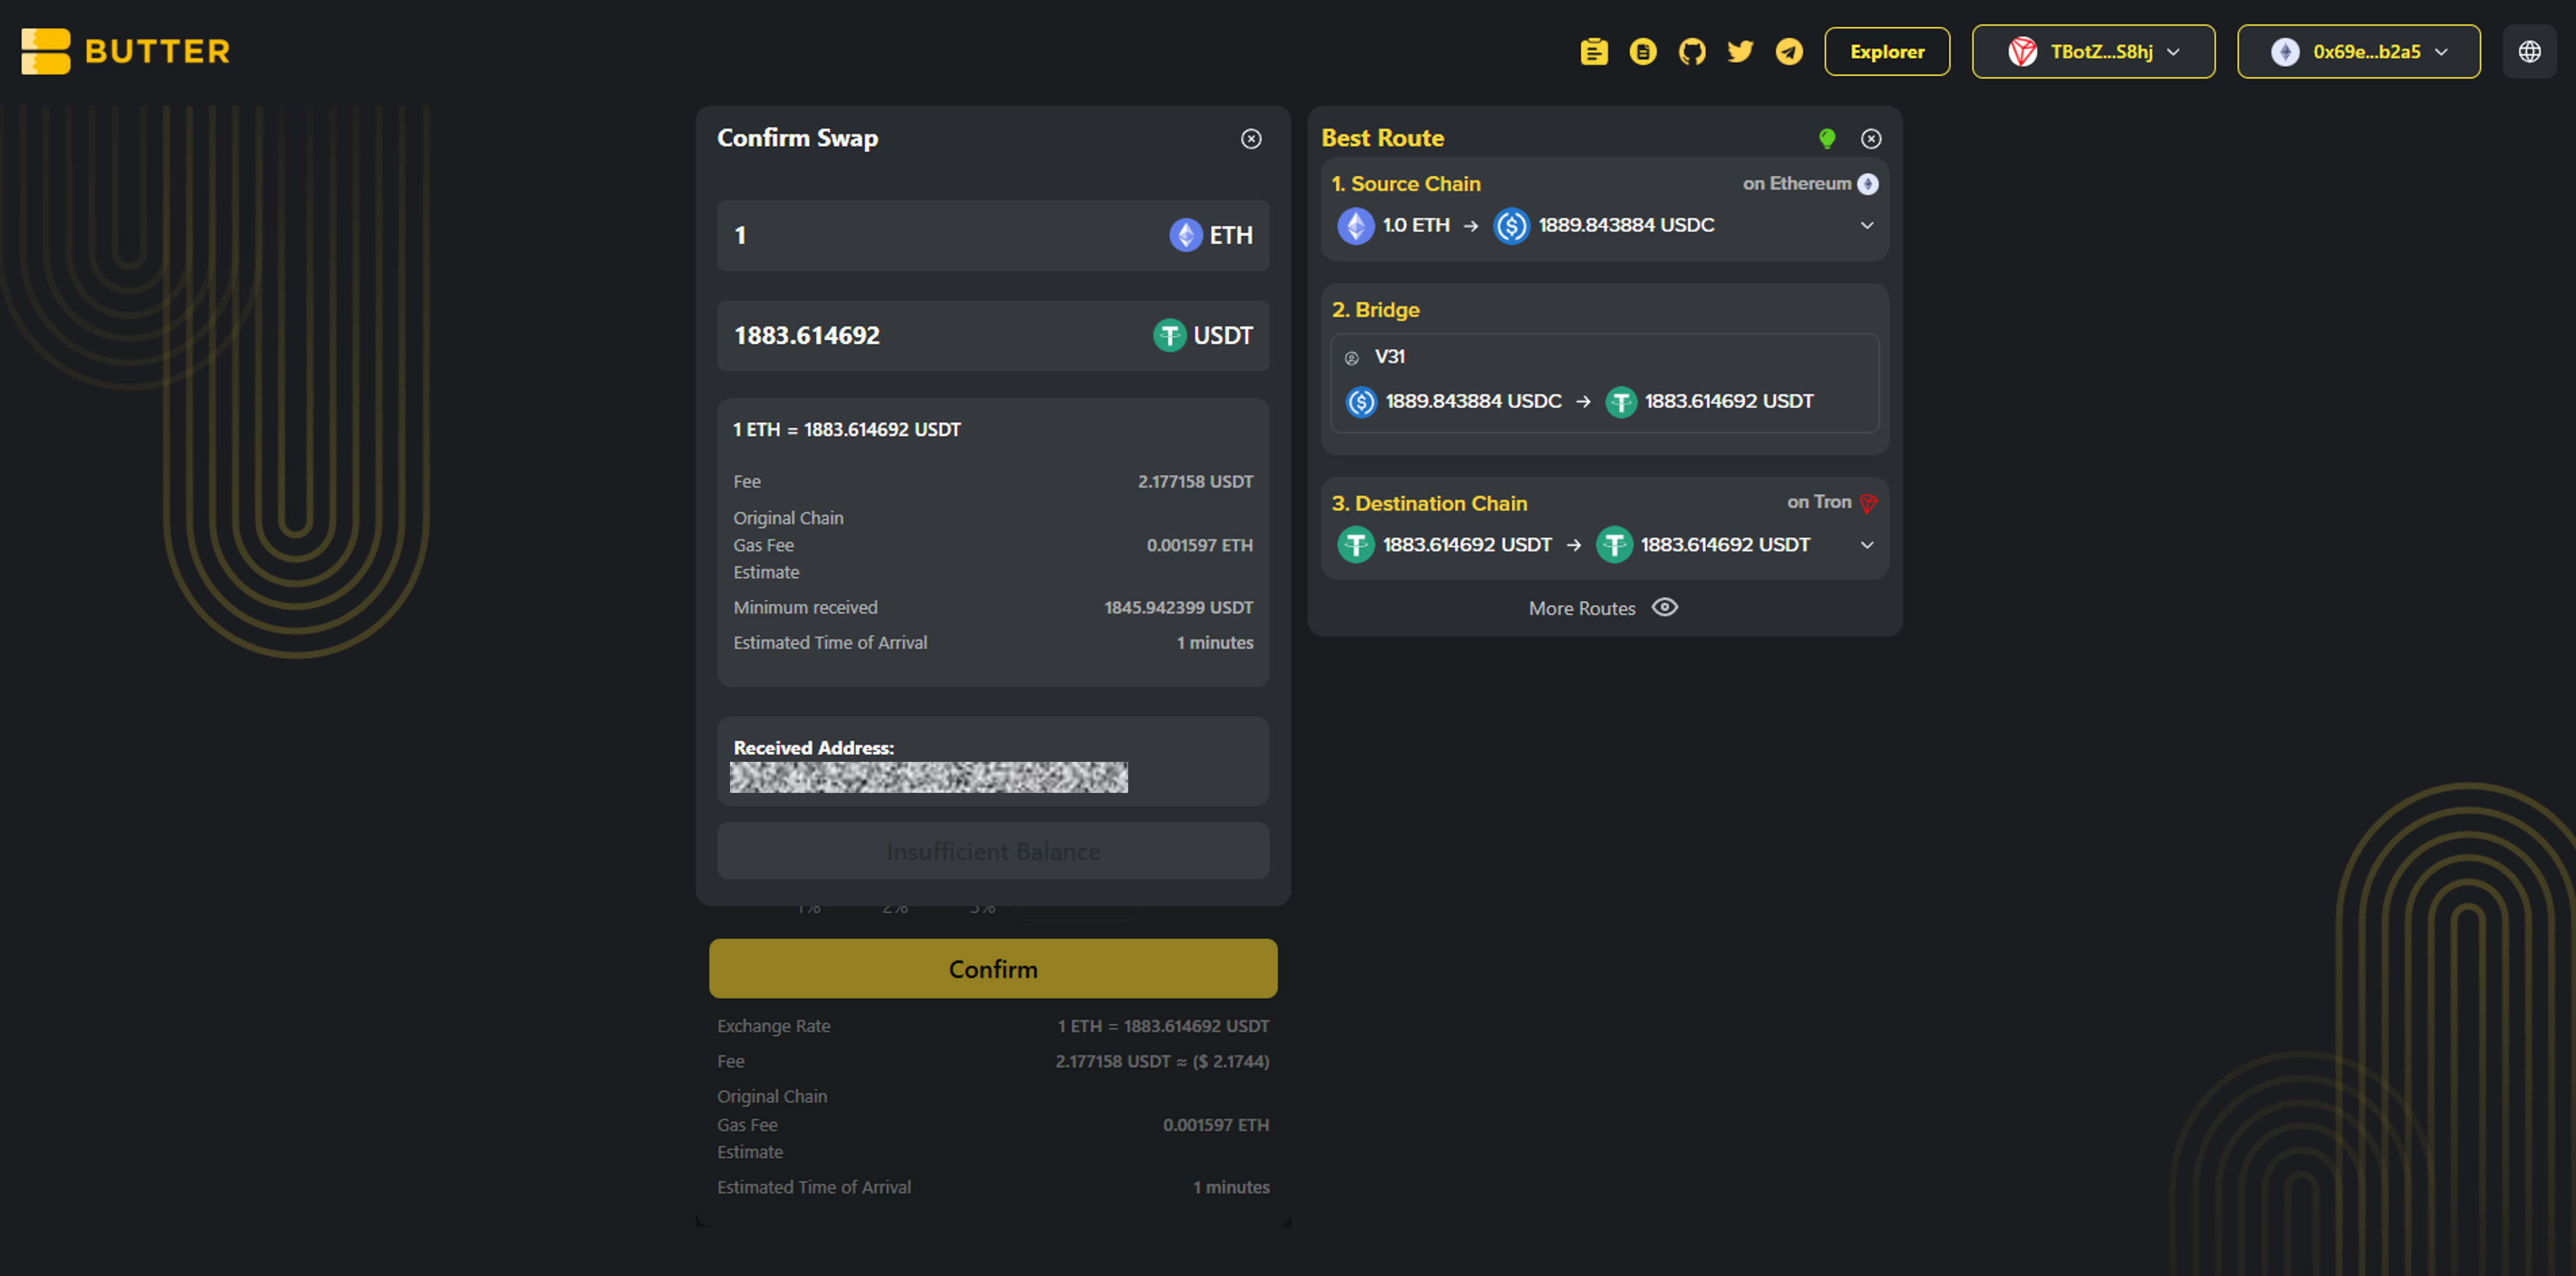Expand the Destination Chain route details

(1867, 545)
